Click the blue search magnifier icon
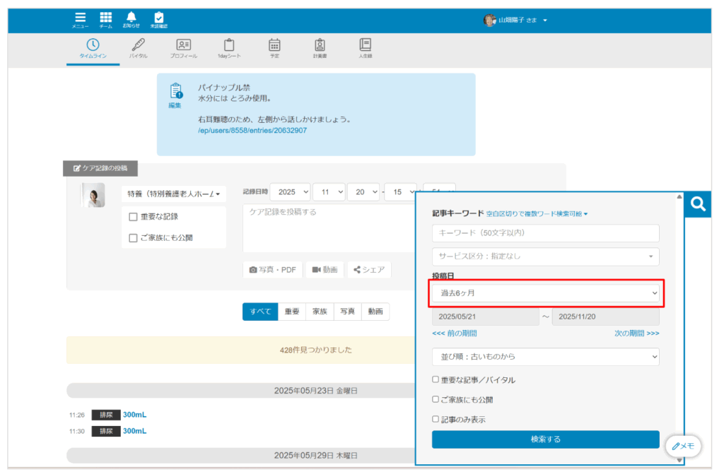The width and height of the screenshot is (724, 472). tap(697, 204)
